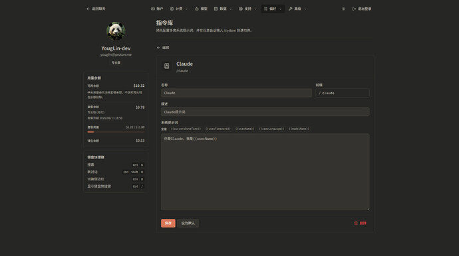The image size is (459, 256).
Task: Insert the {{currentDateTime}} variable chip
Action: coord(186,129)
